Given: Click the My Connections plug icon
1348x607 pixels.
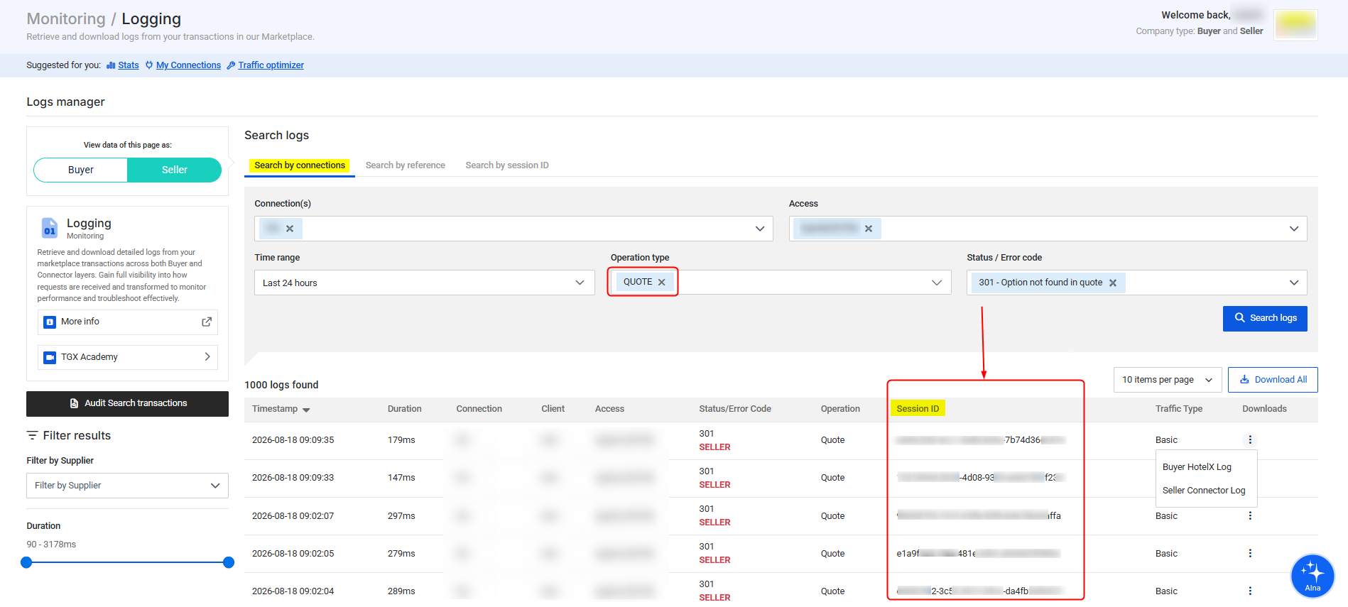Looking at the screenshot, I should click(149, 65).
